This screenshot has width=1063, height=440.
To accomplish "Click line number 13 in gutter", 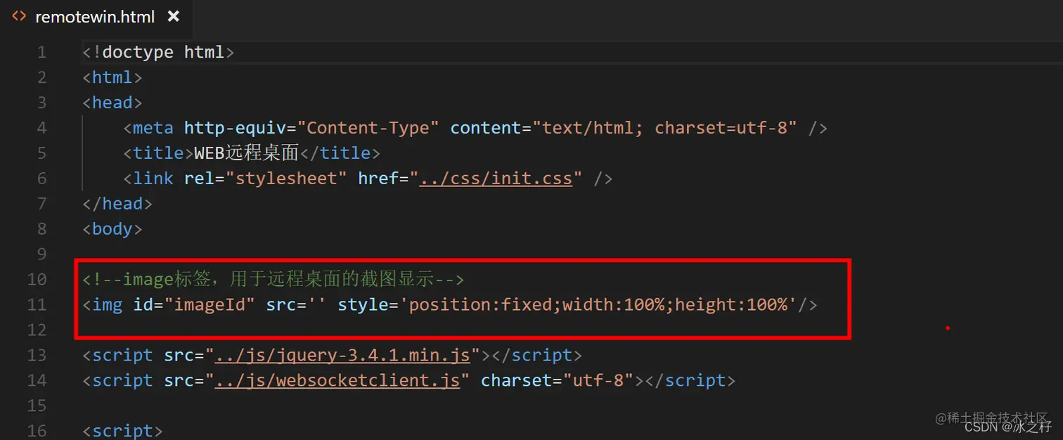I will 37,356.
